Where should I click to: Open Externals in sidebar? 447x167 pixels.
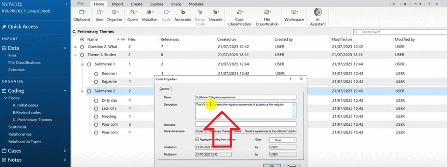tap(16, 70)
